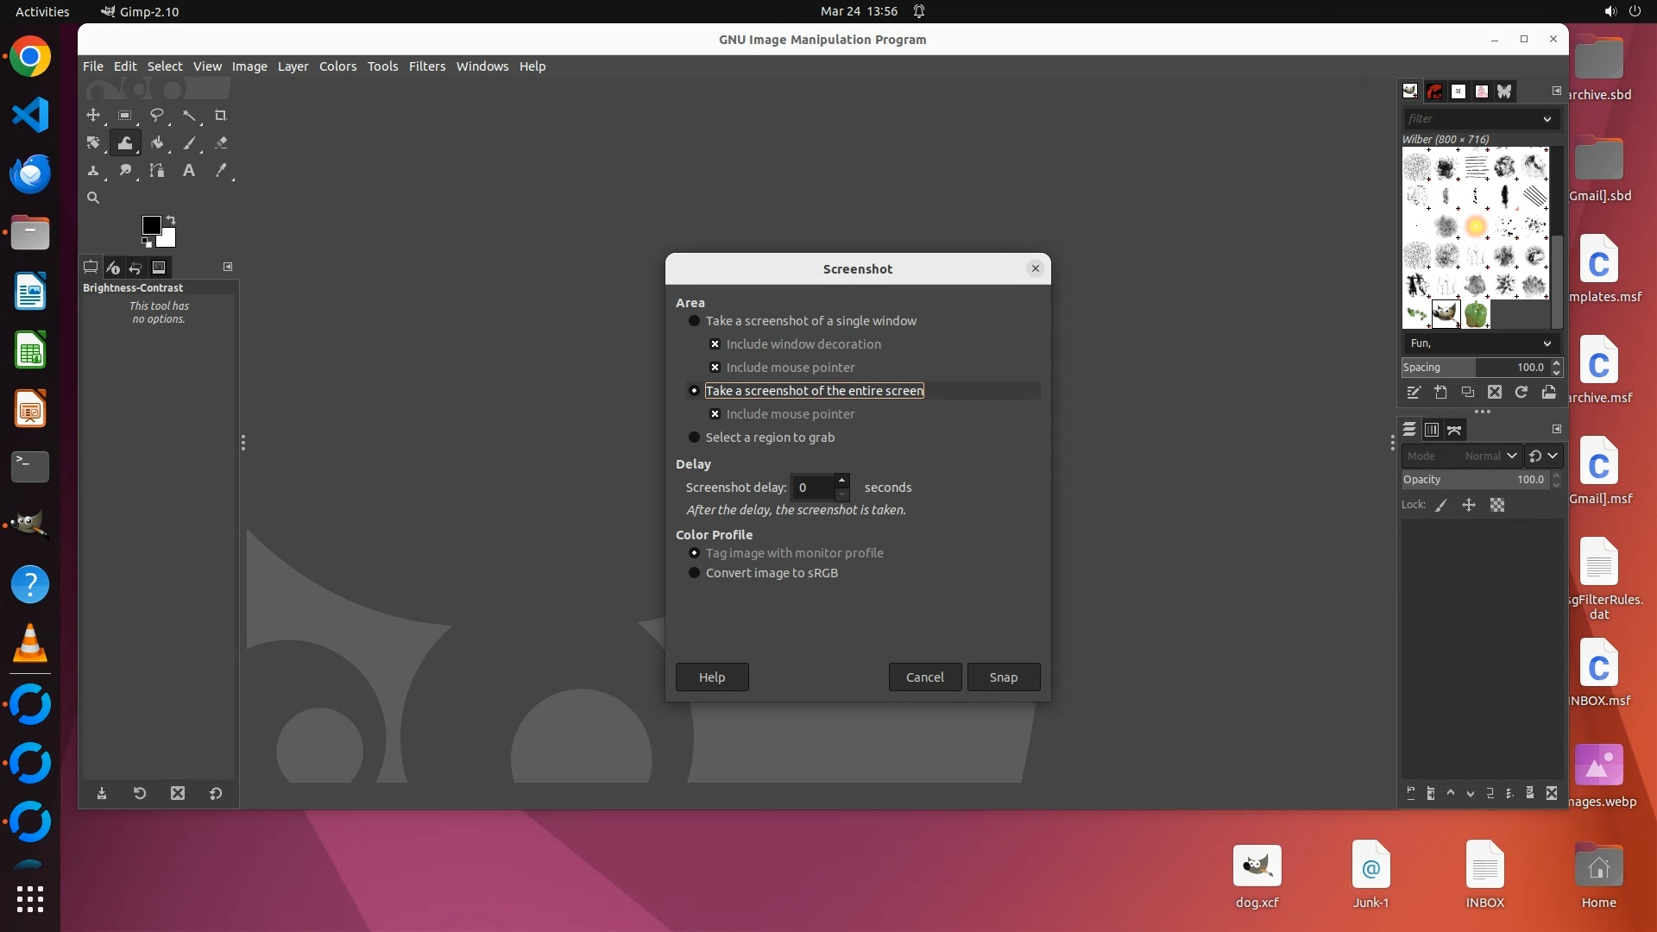Select the Color Picker eyedropper tool
The width and height of the screenshot is (1657, 932).
(x=221, y=171)
